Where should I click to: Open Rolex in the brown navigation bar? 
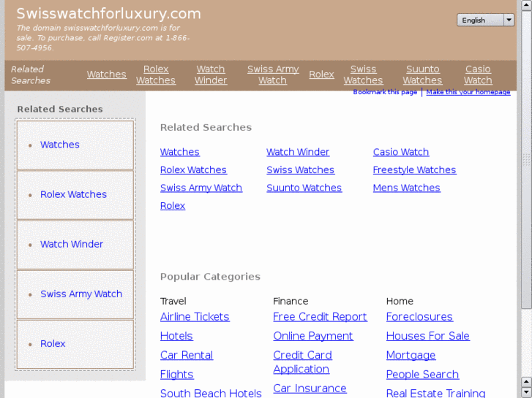321,74
